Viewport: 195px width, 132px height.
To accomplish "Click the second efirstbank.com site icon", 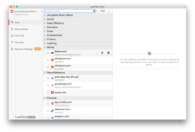I will tap(52, 67).
